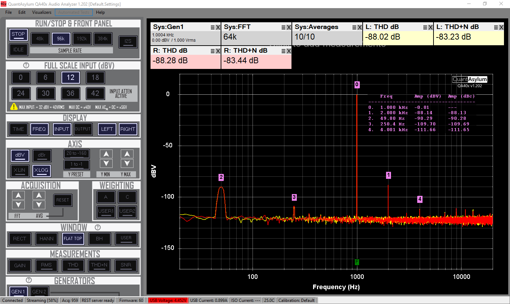Image resolution: width=510 pixels, height=304 pixels.
Task: Click help icon beside Full Scale Input
Action: point(26,65)
